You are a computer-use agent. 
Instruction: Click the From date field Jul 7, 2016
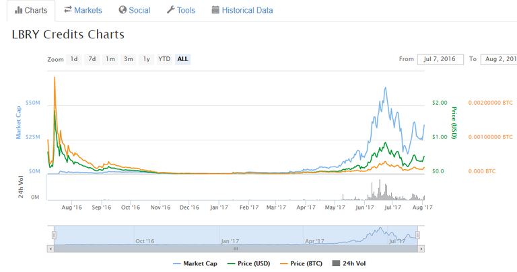(x=440, y=59)
